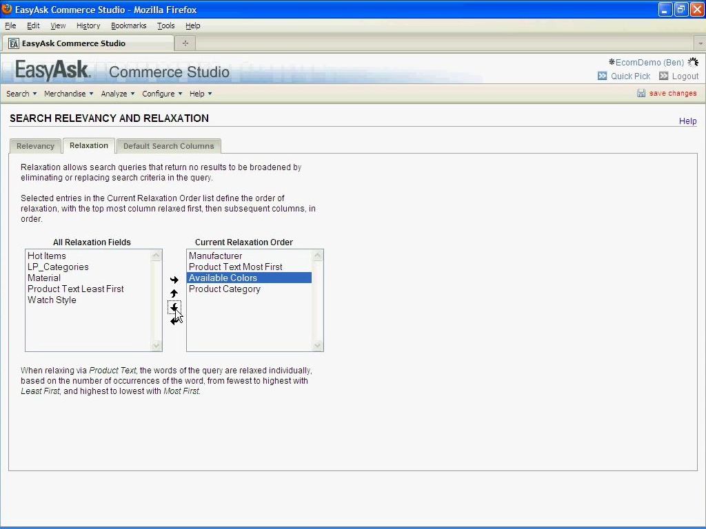Click the down arrow to move entry down

(174, 308)
